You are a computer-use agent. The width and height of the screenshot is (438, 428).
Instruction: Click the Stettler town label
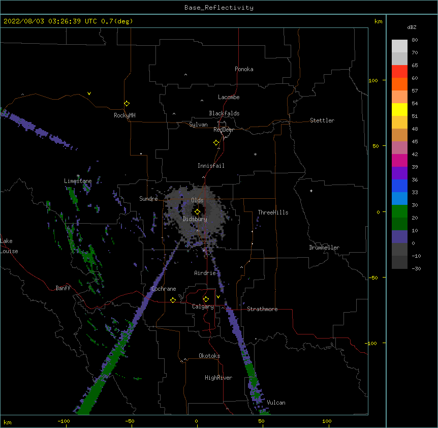point(322,120)
